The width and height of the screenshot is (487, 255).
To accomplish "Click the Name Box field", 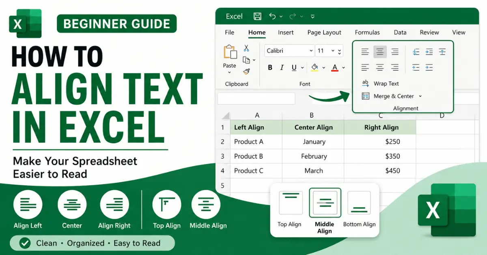I will [256, 99].
